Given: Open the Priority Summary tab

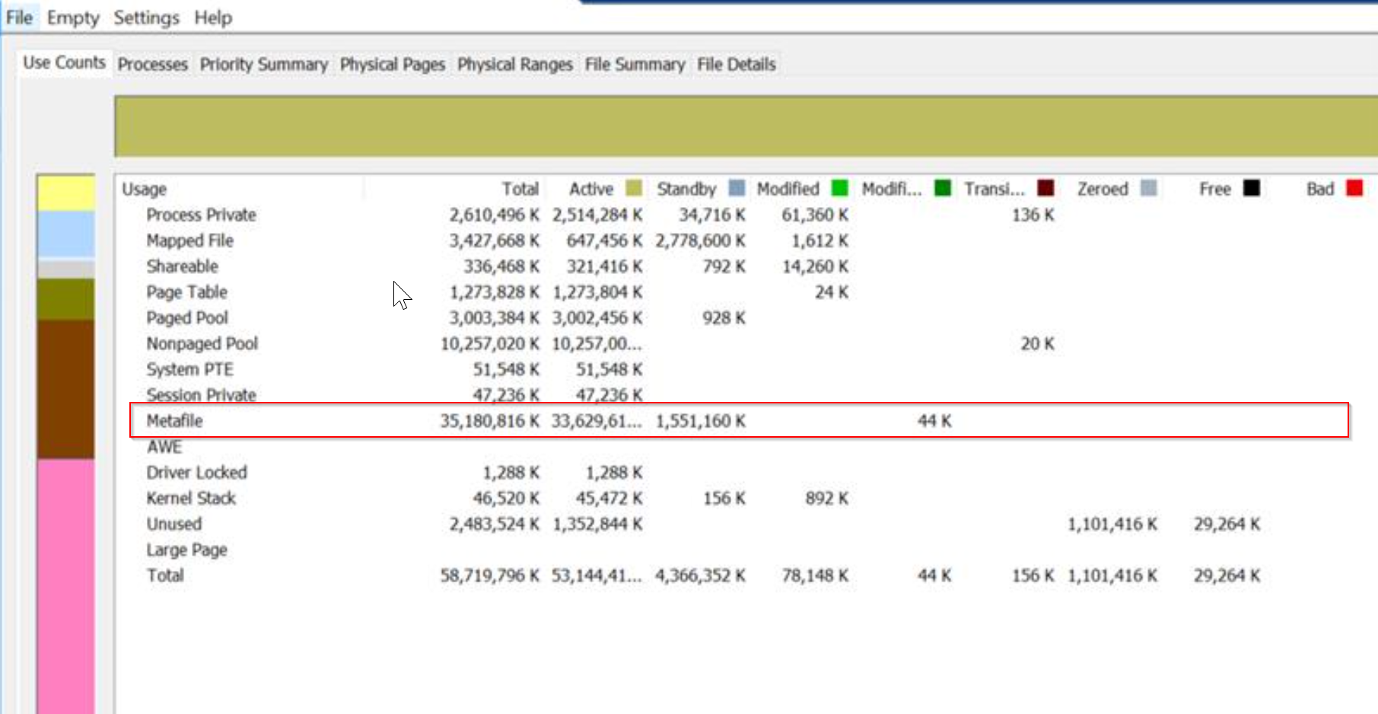Looking at the screenshot, I should [x=264, y=65].
